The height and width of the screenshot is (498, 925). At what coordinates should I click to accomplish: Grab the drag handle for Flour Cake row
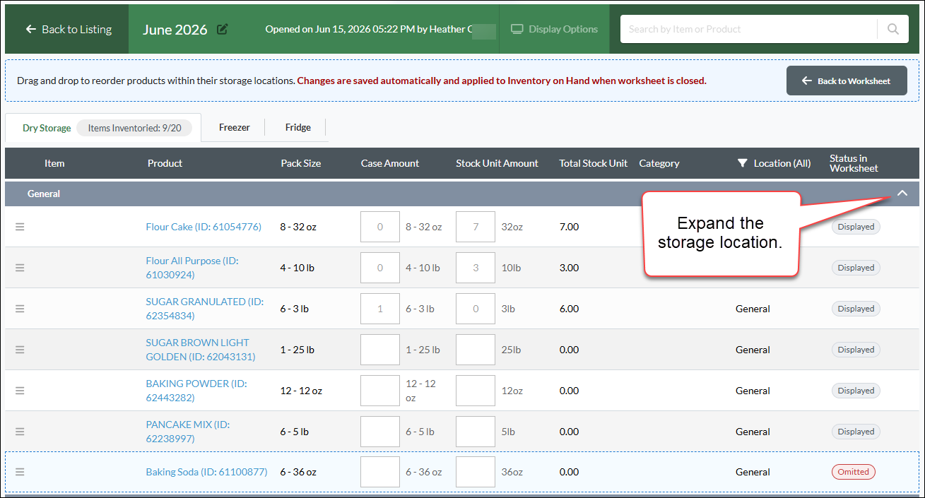click(x=20, y=227)
